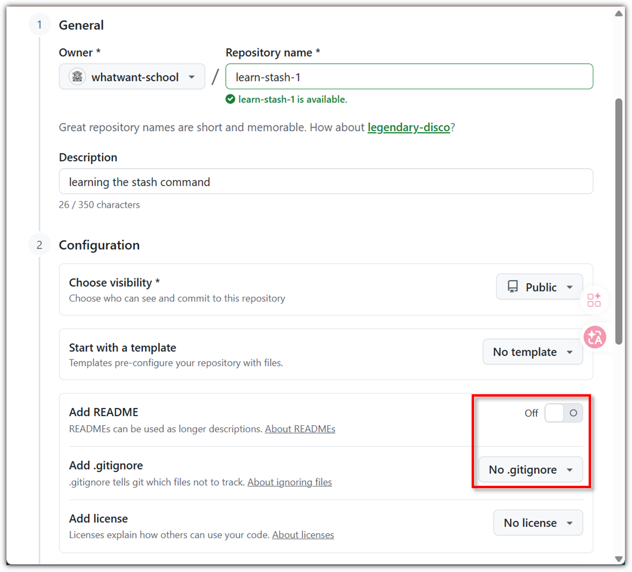Click the owner avatar icon
Viewport: 632px width, 572px height.
77,77
